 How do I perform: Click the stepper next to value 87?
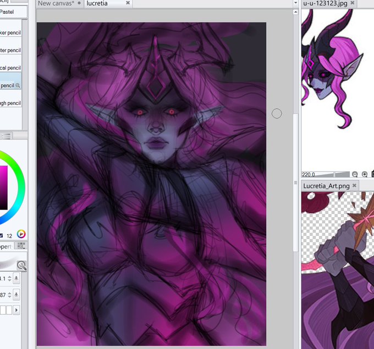(x=9, y=295)
